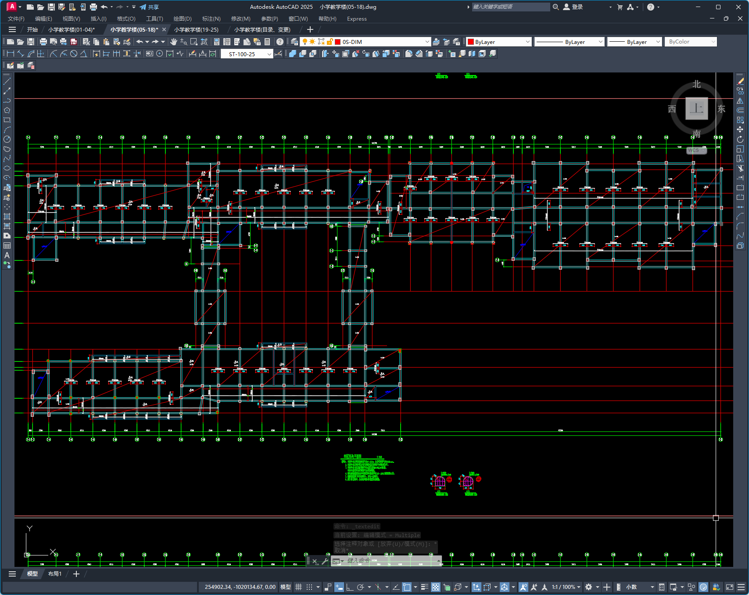The height and width of the screenshot is (595, 749).
Task: Toggle lineweight display in status bar
Action: (x=424, y=587)
